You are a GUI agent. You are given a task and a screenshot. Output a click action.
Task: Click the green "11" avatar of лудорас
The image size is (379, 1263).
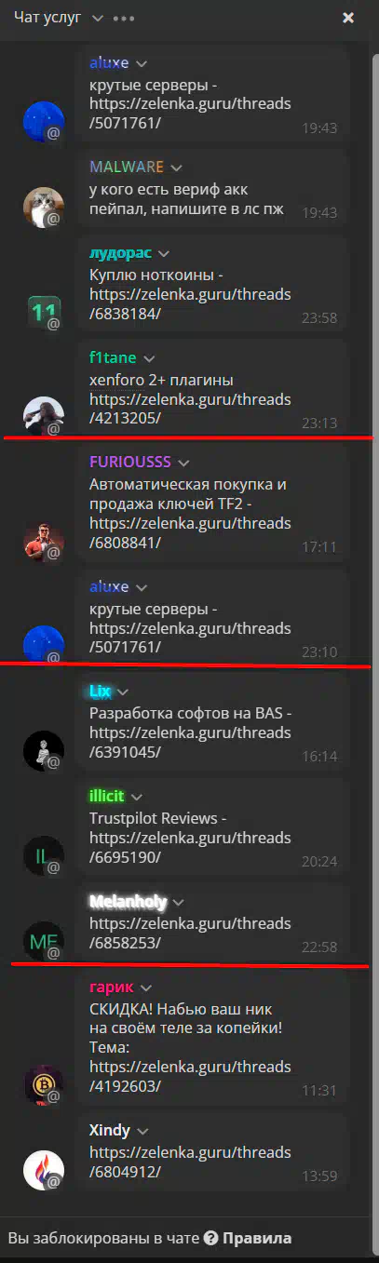point(43,312)
